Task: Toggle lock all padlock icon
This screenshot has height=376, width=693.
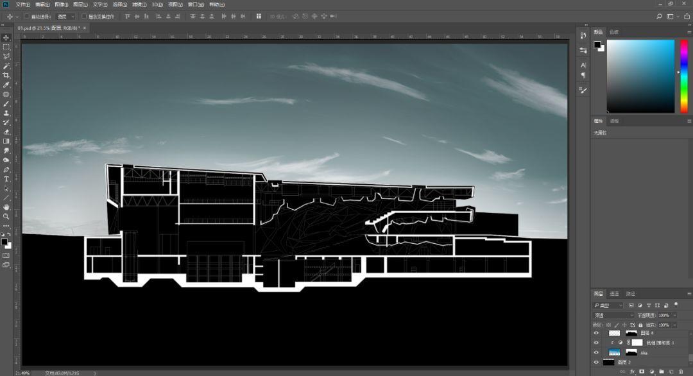Action: tap(640, 325)
